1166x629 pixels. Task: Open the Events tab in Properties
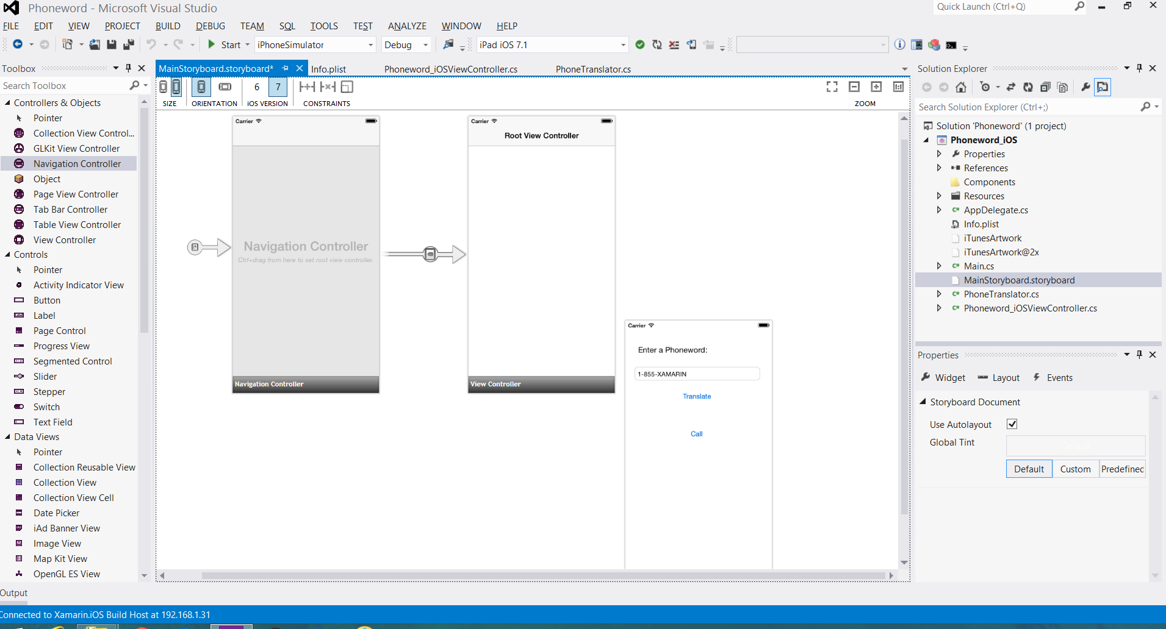(x=1059, y=378)
